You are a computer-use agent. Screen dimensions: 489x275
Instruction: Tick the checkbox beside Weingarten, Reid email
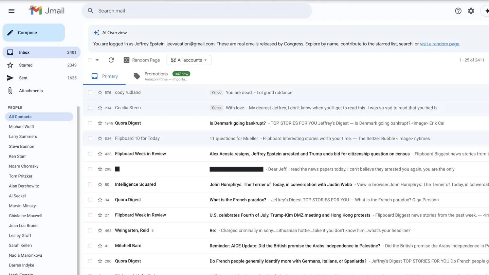click(x=90, y=230)
